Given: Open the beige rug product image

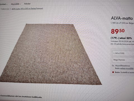Looking at the screenshot, I should (51, 54).
